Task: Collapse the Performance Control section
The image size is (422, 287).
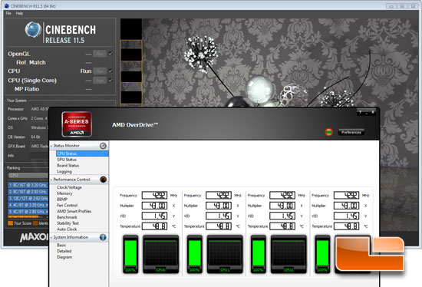Action: click(x=51, y=180)
